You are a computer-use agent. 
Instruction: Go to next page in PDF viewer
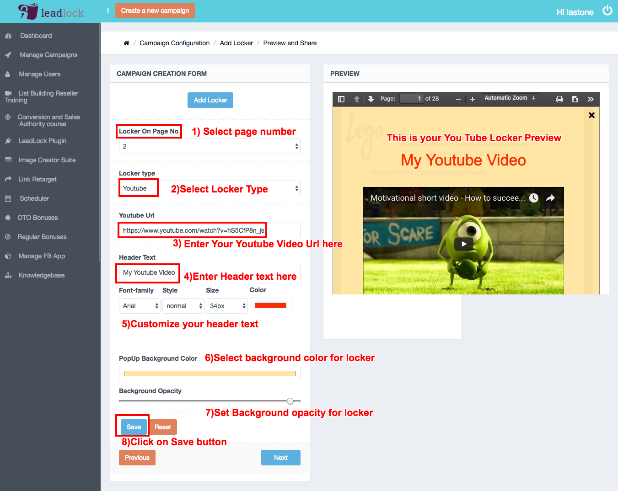(371, 99)
